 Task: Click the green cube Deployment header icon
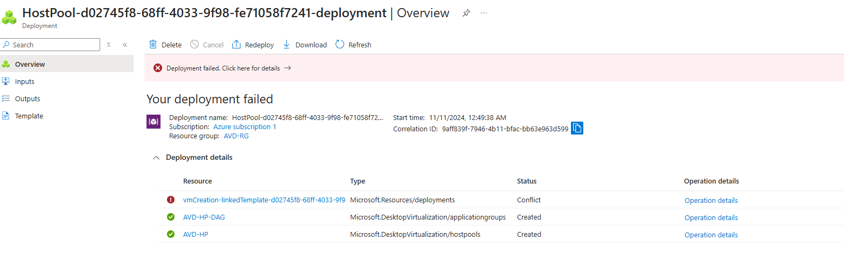[10, 16]
